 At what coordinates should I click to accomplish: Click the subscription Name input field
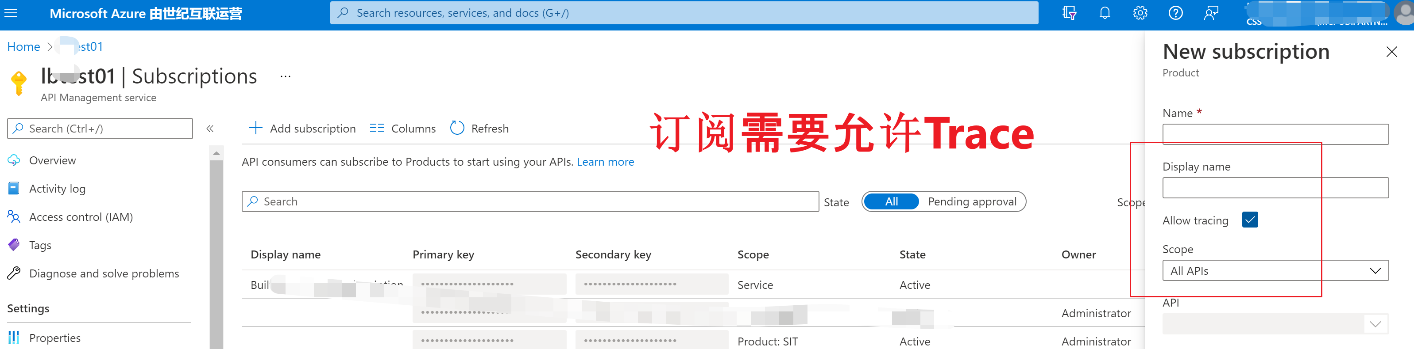(x=1275, y=135)
